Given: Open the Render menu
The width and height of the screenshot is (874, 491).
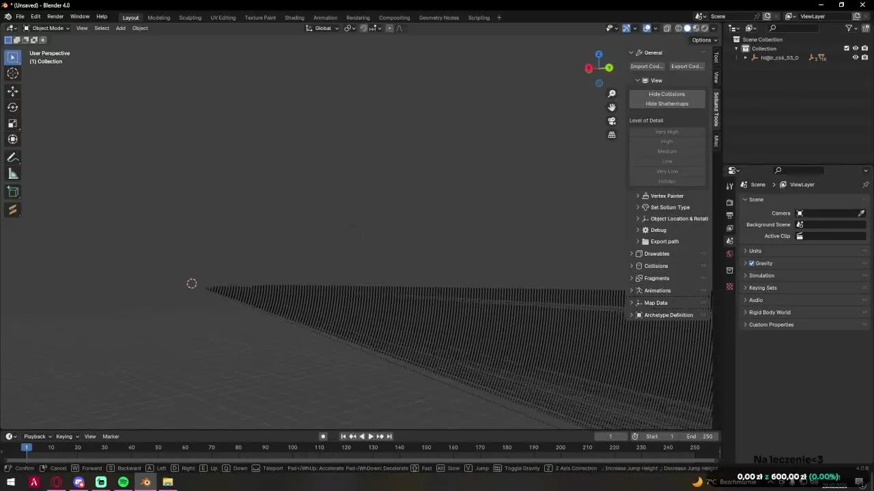Looking at the screenshot, I should point(55,16).
